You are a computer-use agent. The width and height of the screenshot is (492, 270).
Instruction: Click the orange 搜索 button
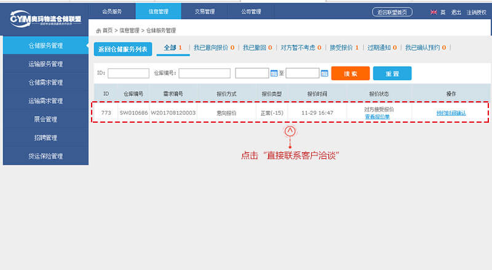coord(350,73)
